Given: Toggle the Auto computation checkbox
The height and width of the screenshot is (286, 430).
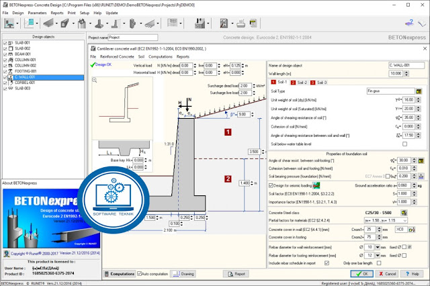Looking at the screenshot, I should [x=140, y=274].
